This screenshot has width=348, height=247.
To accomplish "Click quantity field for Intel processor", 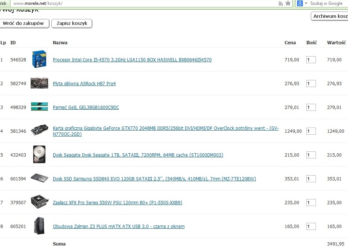I will click(311, 60).
